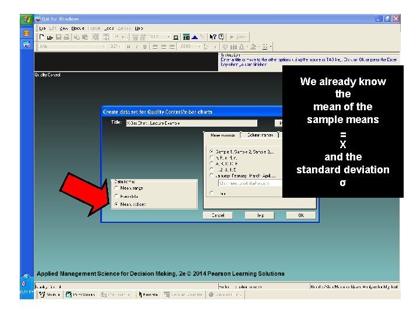Viewport: 420px width, 315px height.
Task: Select the last row names radio option
Action: click(x=211, y=193)
